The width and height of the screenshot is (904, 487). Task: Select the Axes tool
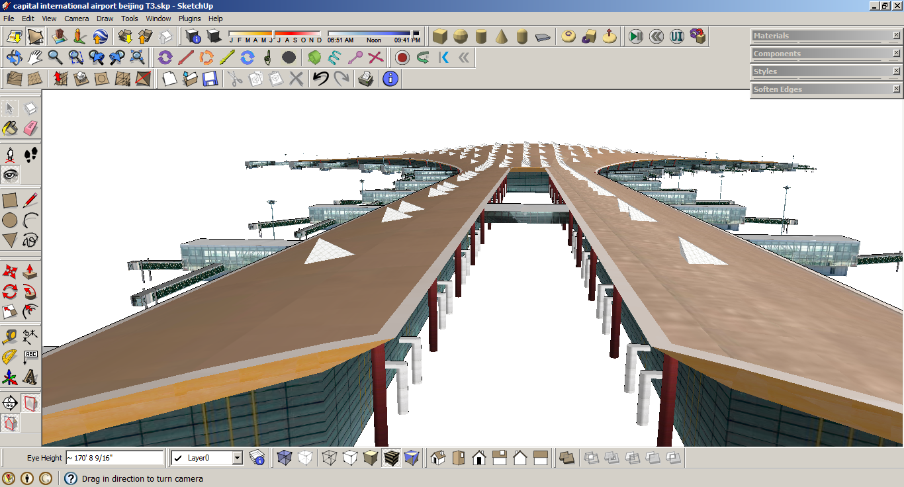click(10, 377)
